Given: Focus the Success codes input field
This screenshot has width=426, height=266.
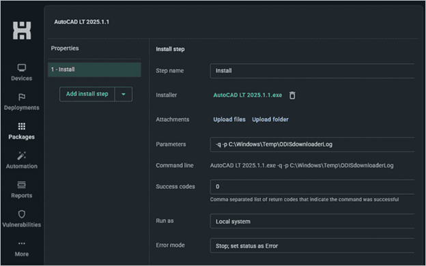Looking at the screenshot, I should 312,187.
